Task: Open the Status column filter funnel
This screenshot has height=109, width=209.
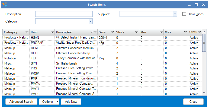Action: coord(200,32)
